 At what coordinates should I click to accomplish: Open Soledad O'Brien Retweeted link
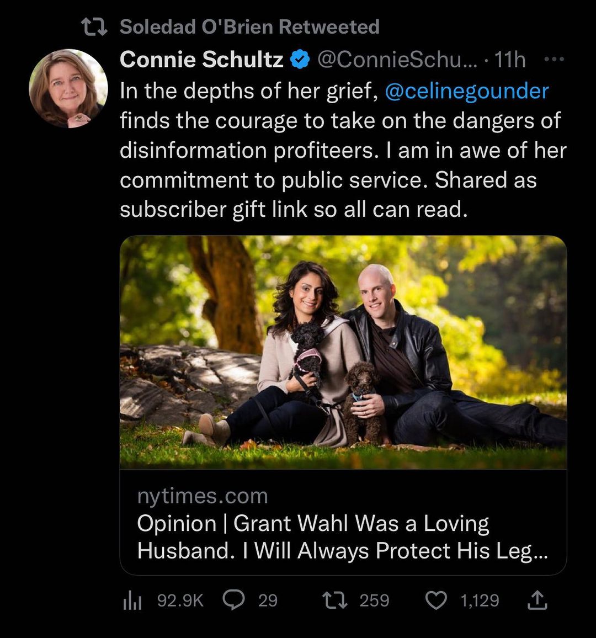(x=249, y=26)
